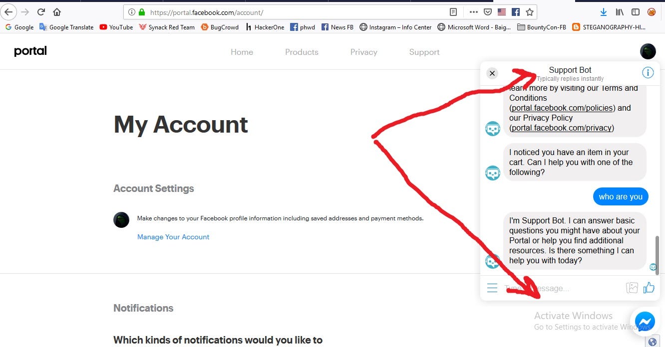Save page to Pocket icon
The width and height of the screenshot is (665, 347).
488,12
